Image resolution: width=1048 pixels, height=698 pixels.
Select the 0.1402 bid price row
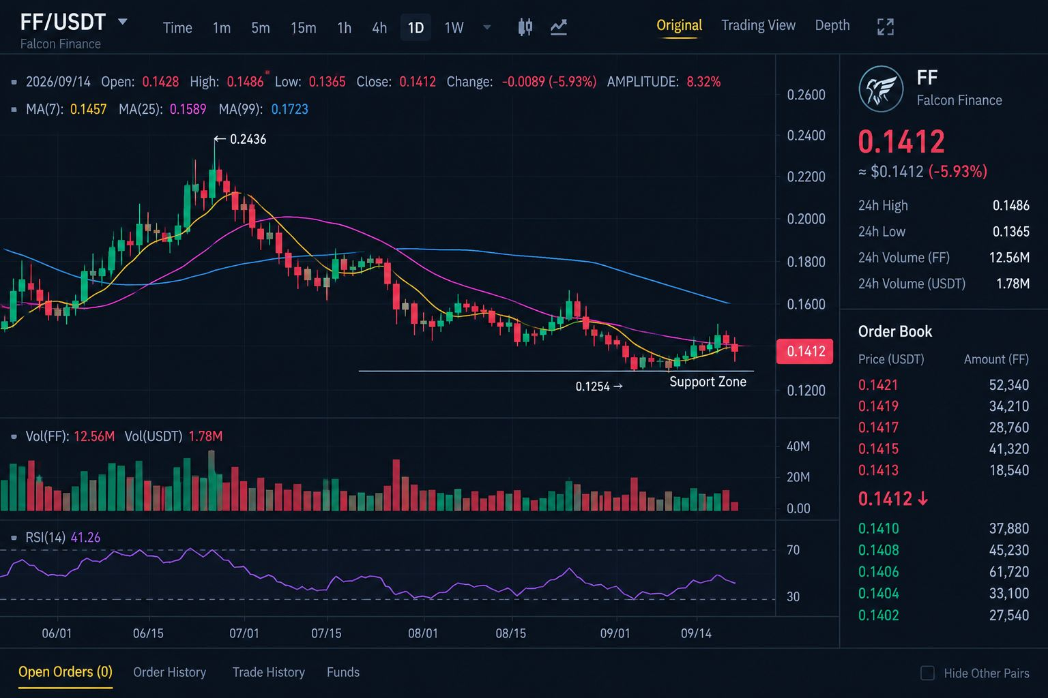pos(944,615)
